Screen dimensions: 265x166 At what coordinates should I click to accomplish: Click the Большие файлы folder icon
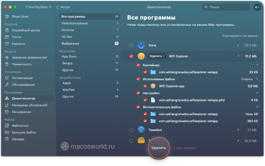(x=7, y=132)
